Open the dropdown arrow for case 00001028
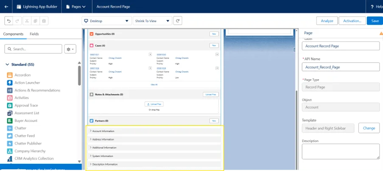383x171 pixels. click(x=217, y=68)
